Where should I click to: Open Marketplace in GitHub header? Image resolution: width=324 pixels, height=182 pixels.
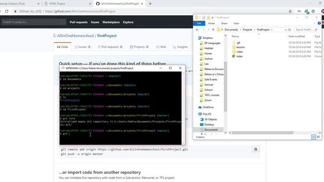(111, 22)
